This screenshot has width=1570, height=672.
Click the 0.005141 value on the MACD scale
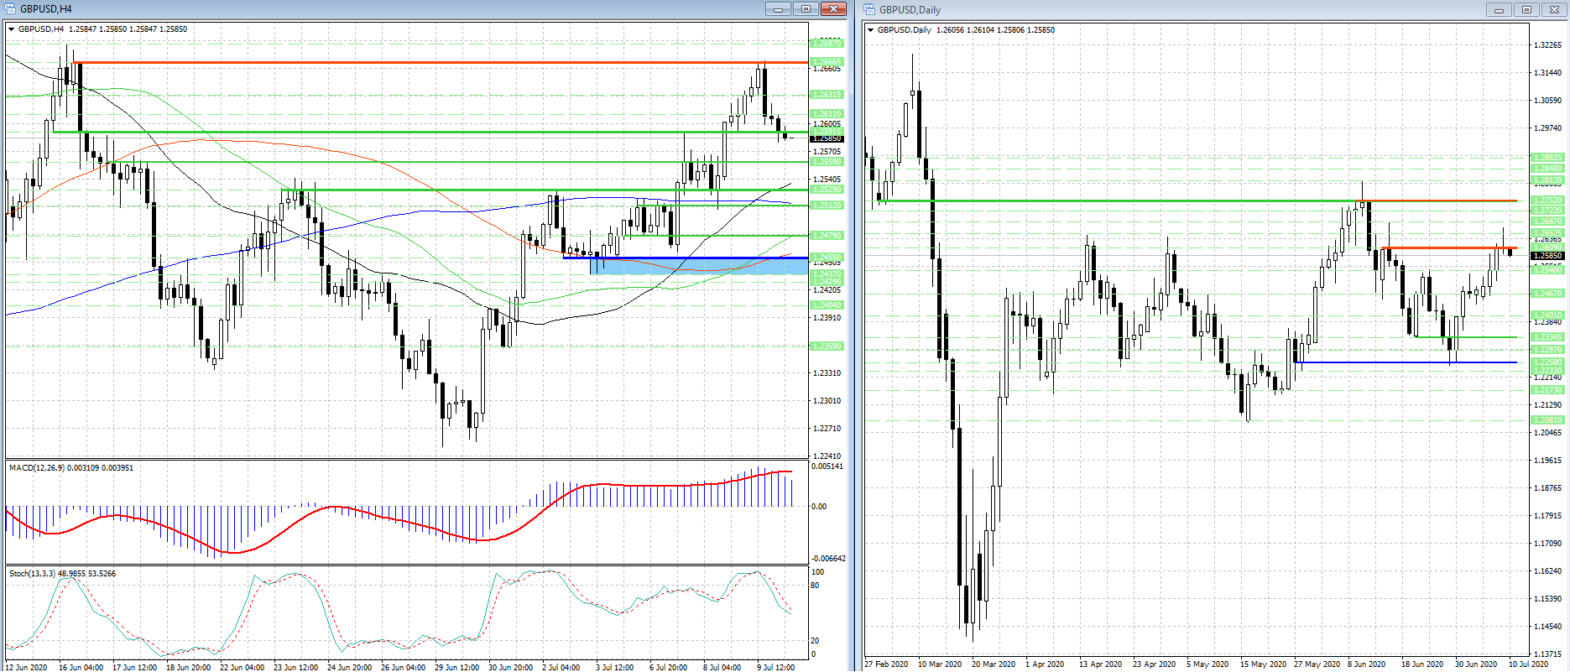point(827,466)
